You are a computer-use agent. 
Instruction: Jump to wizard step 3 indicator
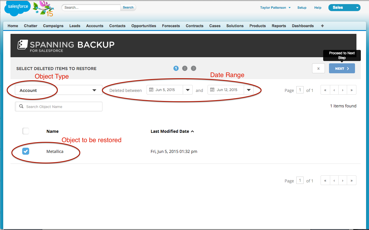pyautogui.click(x=194, y=68)
